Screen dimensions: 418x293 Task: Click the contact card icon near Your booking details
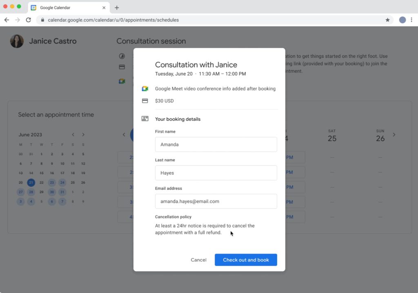[145, 118]
